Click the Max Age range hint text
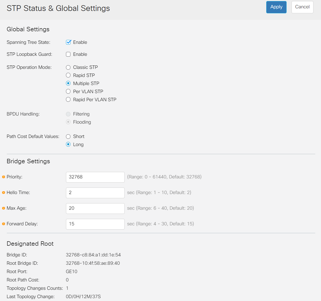 (160, 208)
